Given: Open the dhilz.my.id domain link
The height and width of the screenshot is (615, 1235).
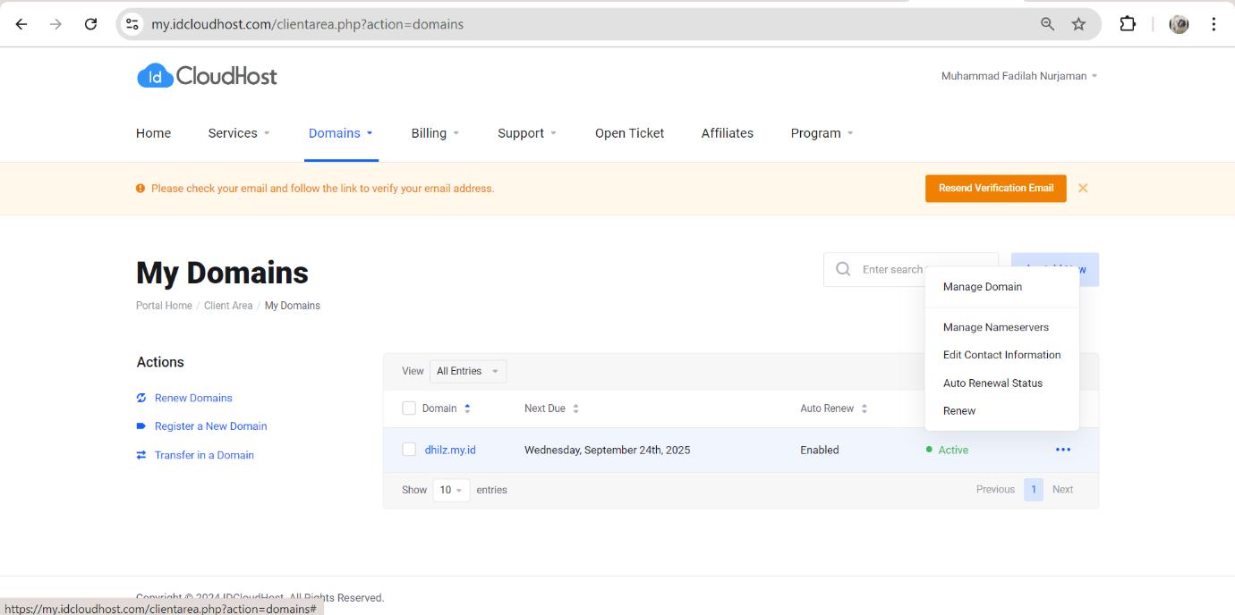Looking at the screenshot, I should point(450,450).
